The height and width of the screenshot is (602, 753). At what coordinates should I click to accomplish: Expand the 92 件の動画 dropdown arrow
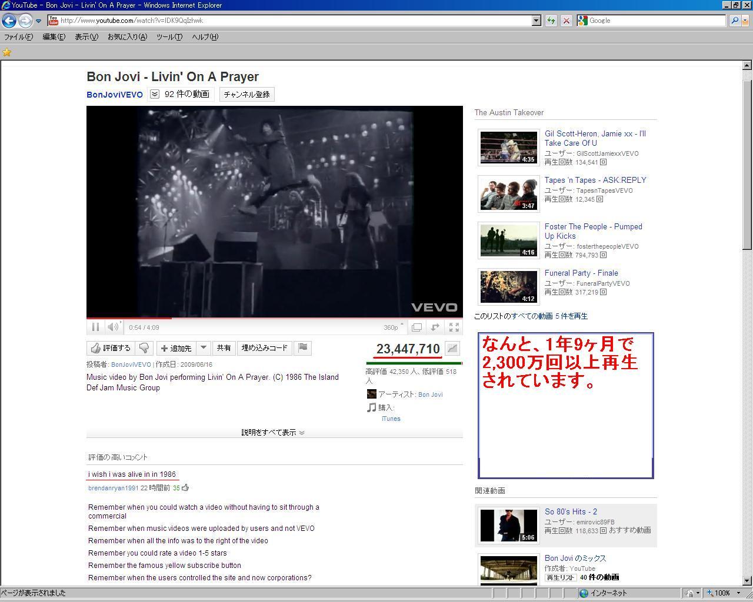pos(155,94)
